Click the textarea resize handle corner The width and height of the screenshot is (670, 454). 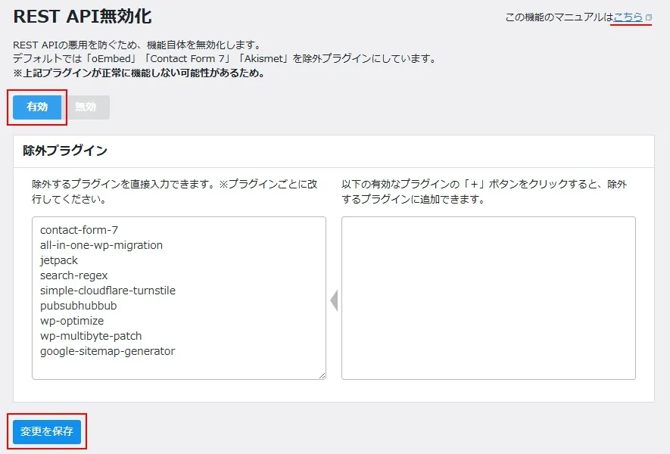[322, 375]
